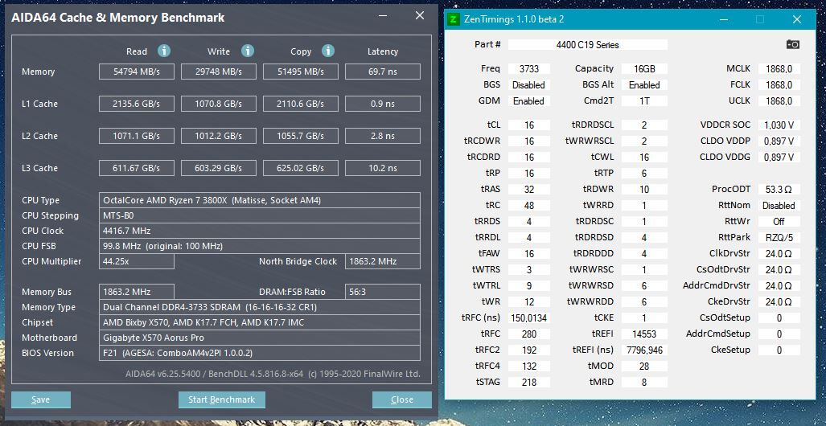The image size is (826, 426).
Task: Click the tRFC (ns) 150,0134 value
Action: point(529,318)
